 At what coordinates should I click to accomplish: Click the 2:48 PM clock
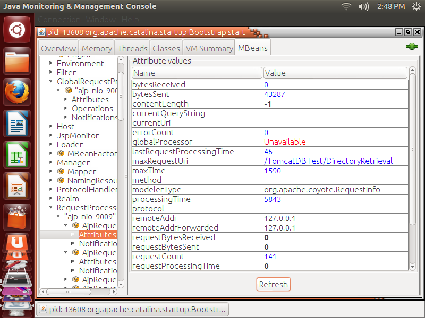click(391, 6)
